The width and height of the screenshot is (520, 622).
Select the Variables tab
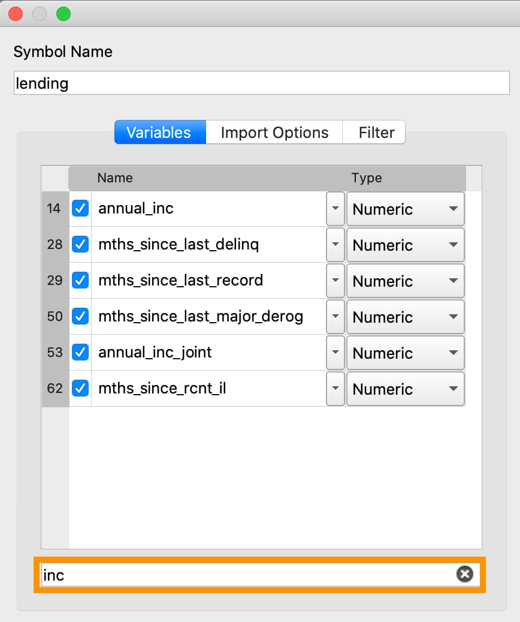pyautogui.click(x=159, y=133)
